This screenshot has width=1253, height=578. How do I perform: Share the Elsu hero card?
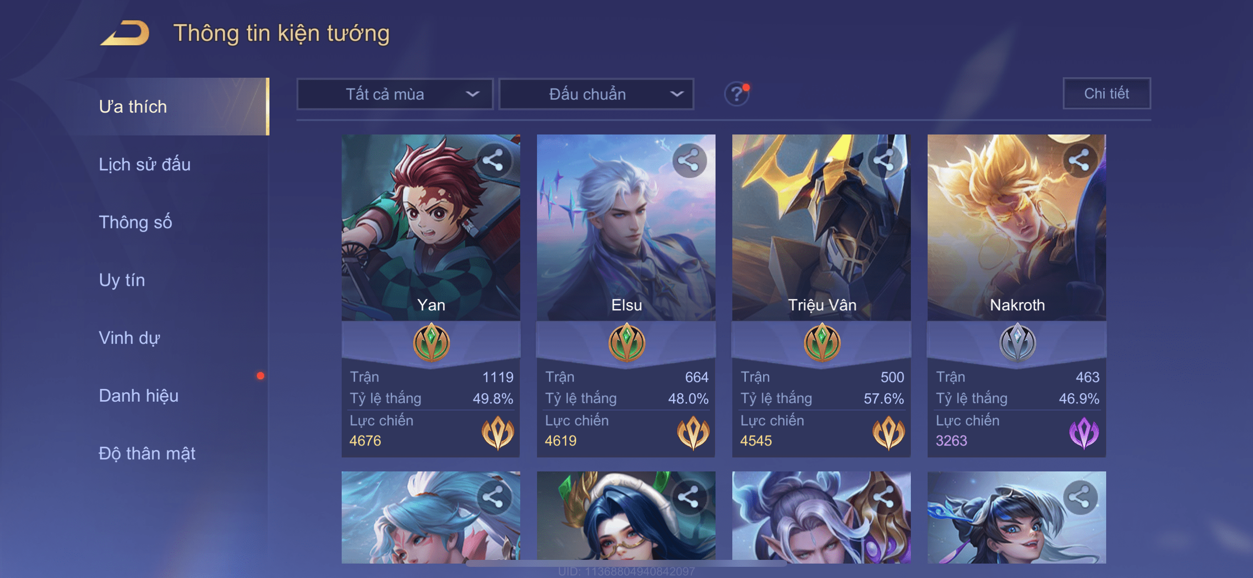pos(689,160)
